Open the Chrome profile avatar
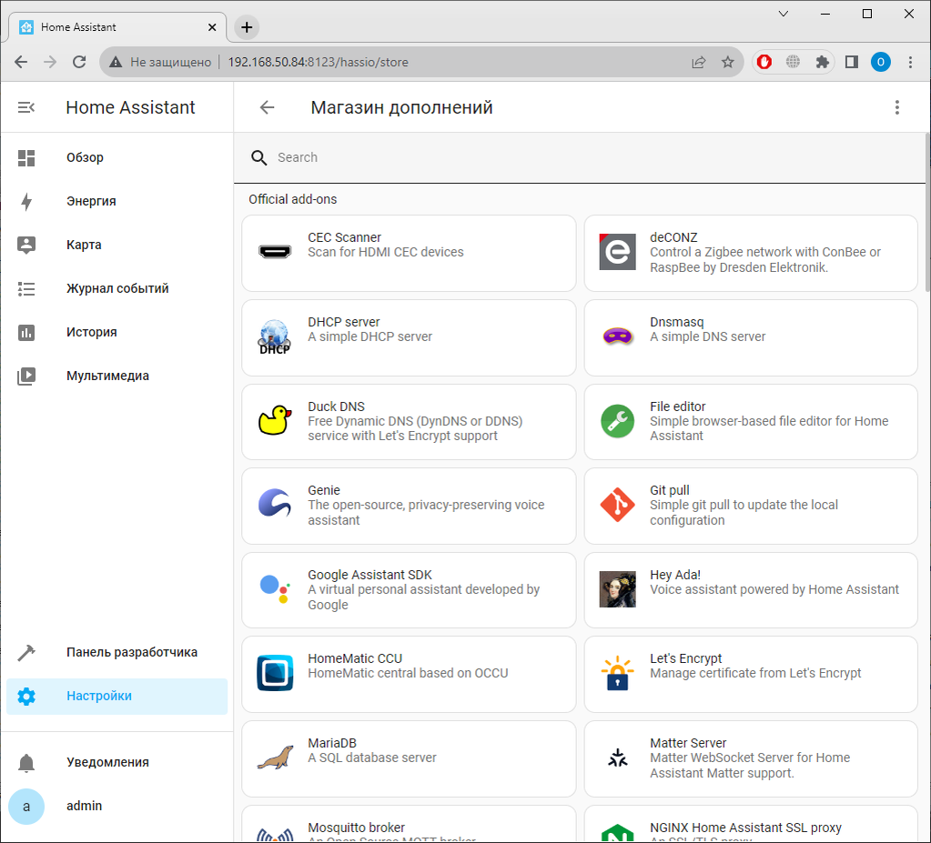This screenshot has height=843, width=931. pyautogui.click(x=881, y=62)
